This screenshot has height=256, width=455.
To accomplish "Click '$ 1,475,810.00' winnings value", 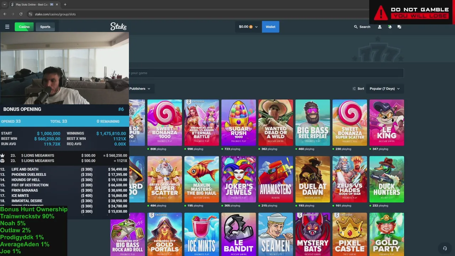I will point(111,133).
